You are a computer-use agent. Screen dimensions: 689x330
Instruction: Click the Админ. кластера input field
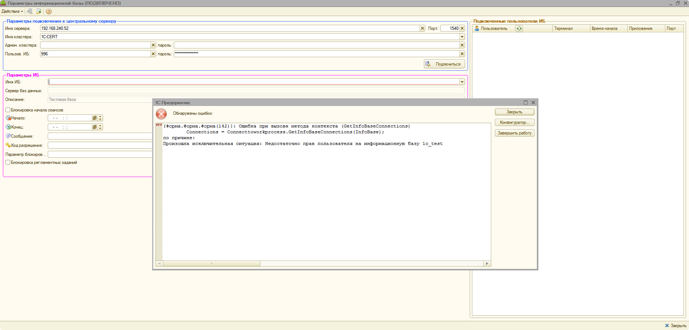(x=95, y=45)
